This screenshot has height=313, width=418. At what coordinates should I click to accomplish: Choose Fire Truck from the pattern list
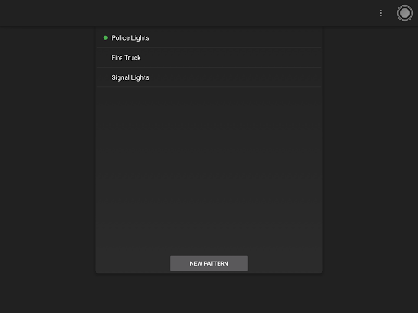209,58
